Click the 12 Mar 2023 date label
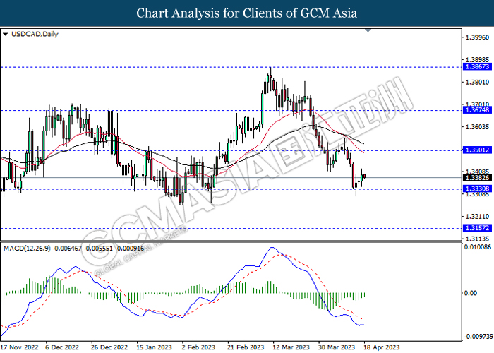 (291, 347)
